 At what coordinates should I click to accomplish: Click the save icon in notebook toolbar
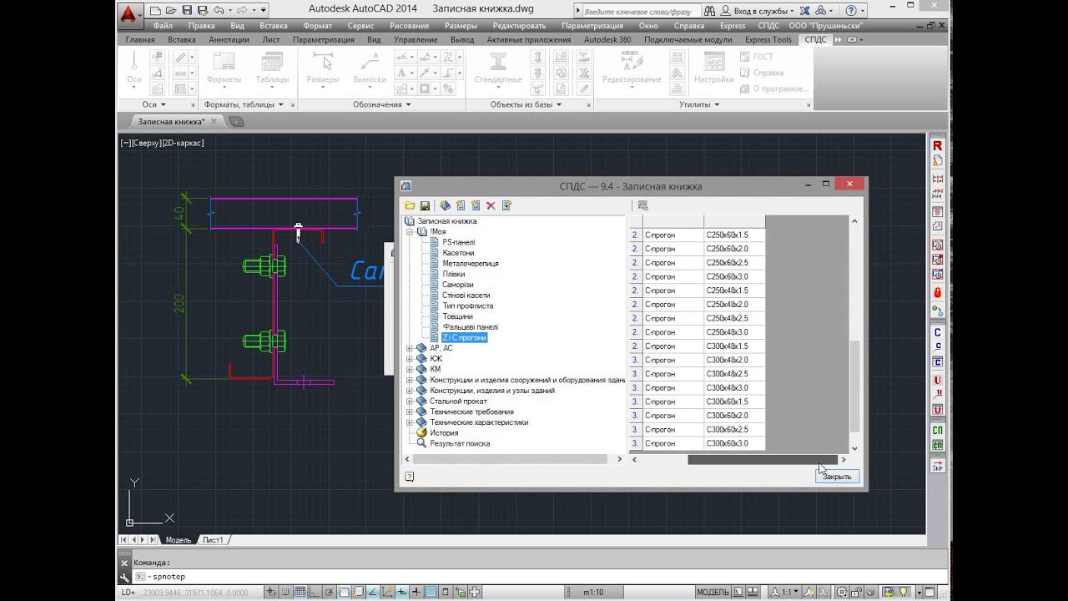425,206
